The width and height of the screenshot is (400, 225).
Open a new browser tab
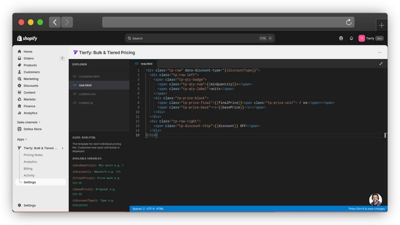coord(381,25)
